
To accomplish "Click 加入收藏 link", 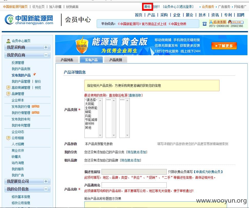I will [x=55, y=7].
